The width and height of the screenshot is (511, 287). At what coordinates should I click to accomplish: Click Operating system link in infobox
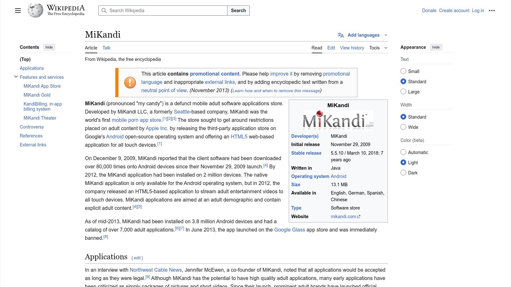pos(310,176)
